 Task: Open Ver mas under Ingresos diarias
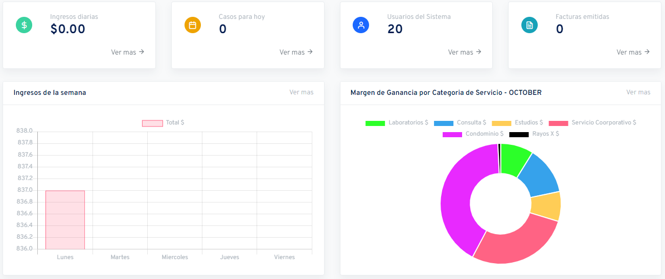tap(127, 52)
